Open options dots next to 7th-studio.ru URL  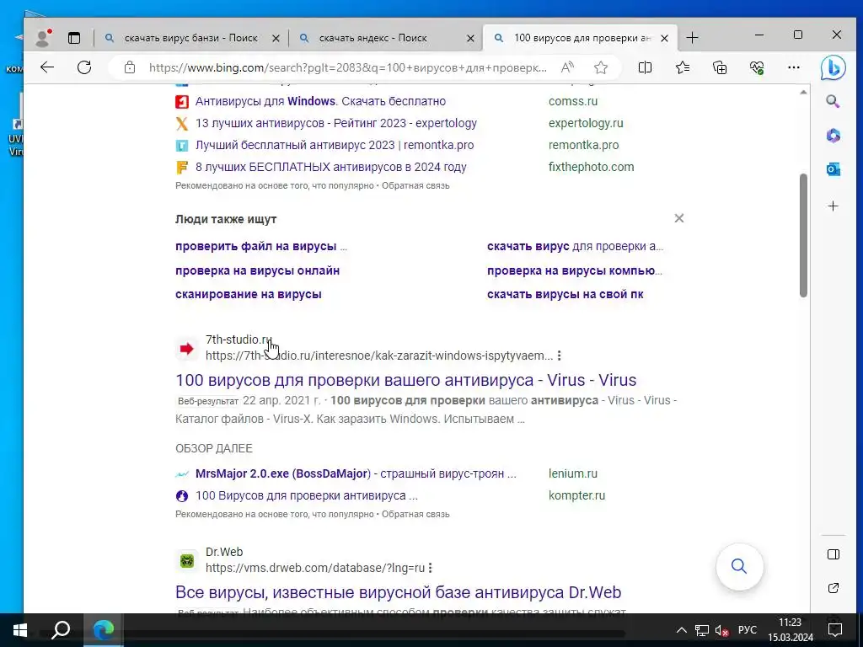560,356
